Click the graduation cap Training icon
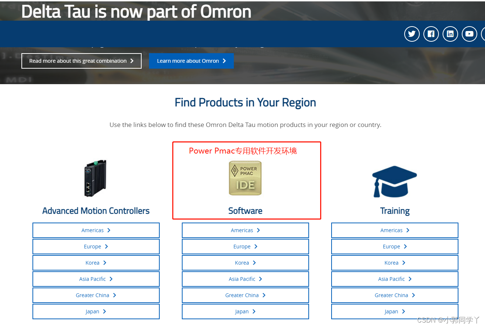 (394, 181)
